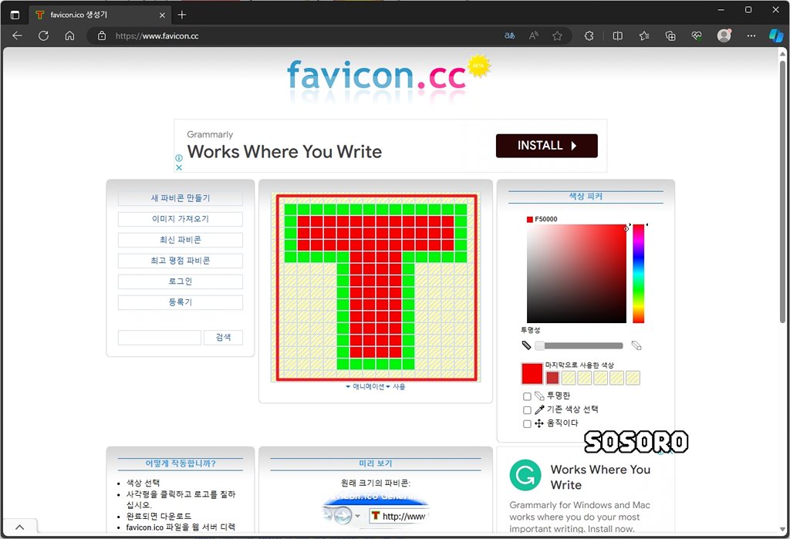Open 최고 평점 파비콘 menu item
The height and width of the screenshot is (539, 790).
pyautogui.click(x=181, y=261)
